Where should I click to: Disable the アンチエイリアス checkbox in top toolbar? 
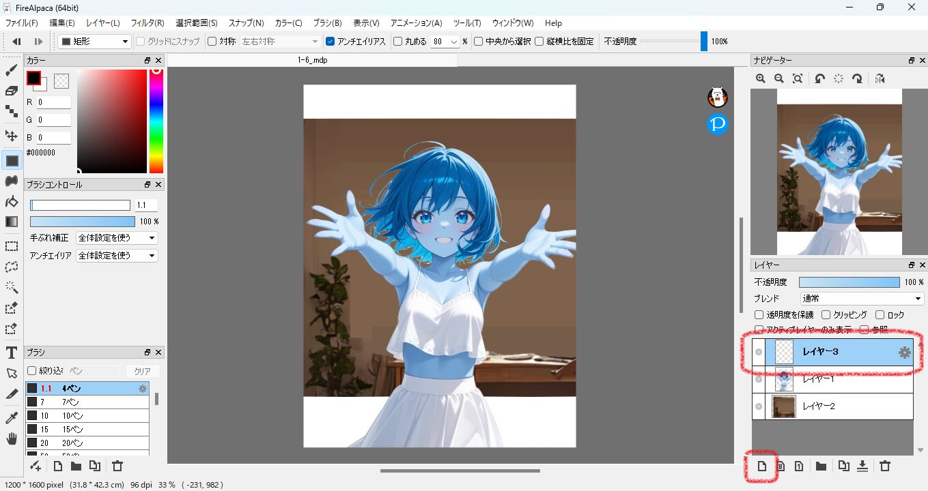click(331, 42)
